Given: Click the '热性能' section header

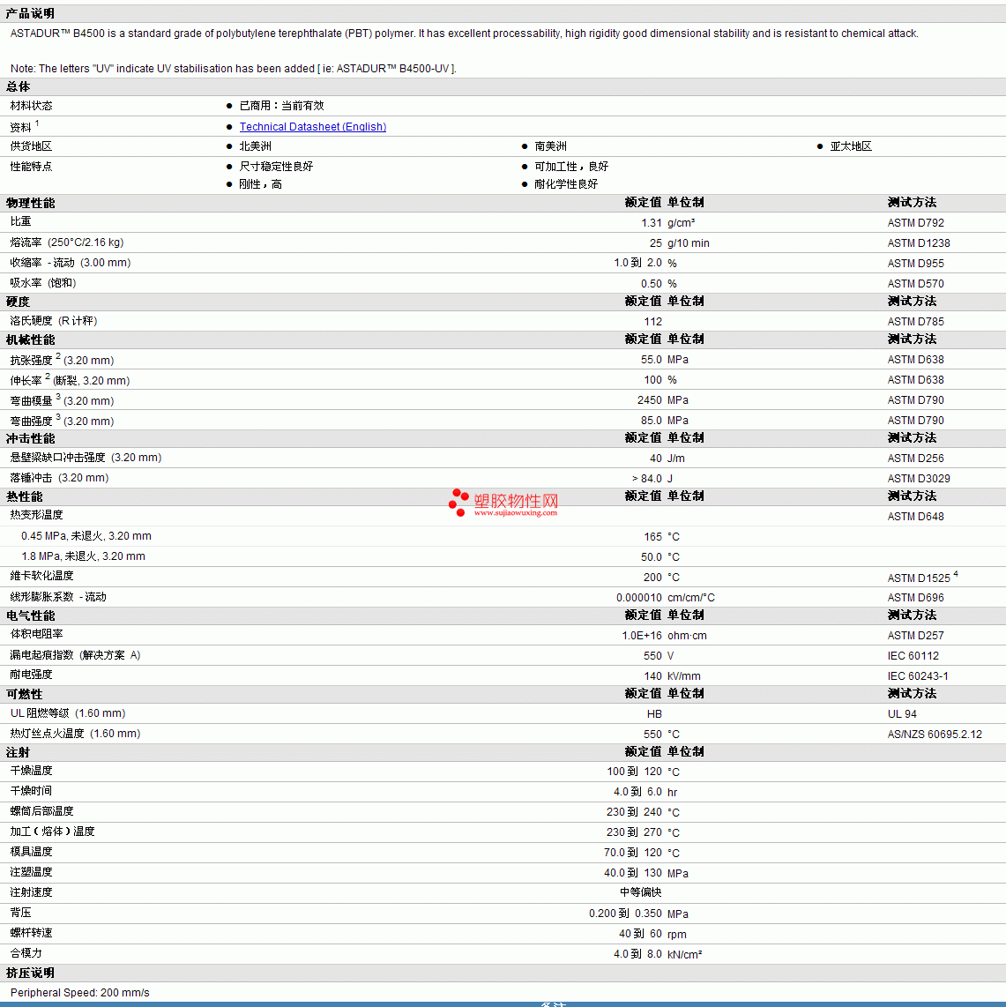Looking at the screenshot, I should pos(25,497).
